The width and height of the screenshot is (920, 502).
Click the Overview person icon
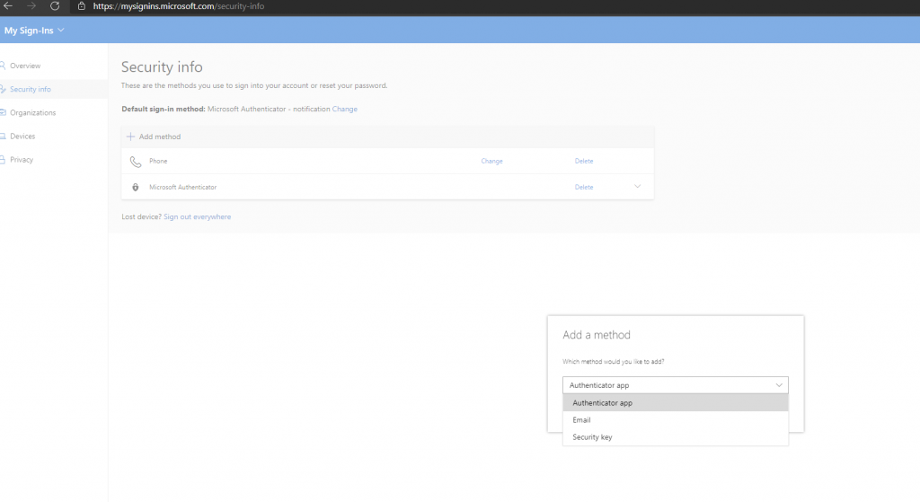[3, 66]
